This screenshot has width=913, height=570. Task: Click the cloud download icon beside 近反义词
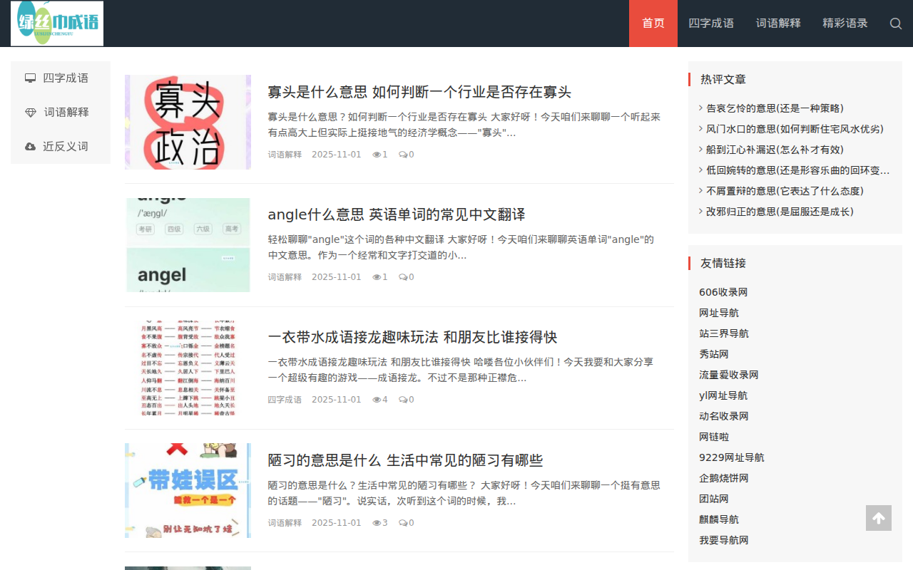click(30, 146)
